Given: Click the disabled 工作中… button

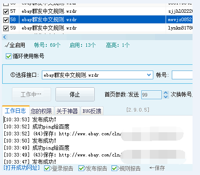Looking at the screenshot, I should (x=31, y=94).
